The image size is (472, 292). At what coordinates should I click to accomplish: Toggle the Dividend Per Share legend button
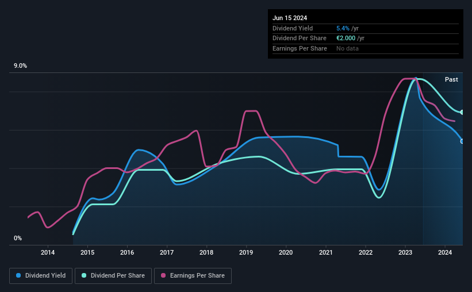coord(113,276)
